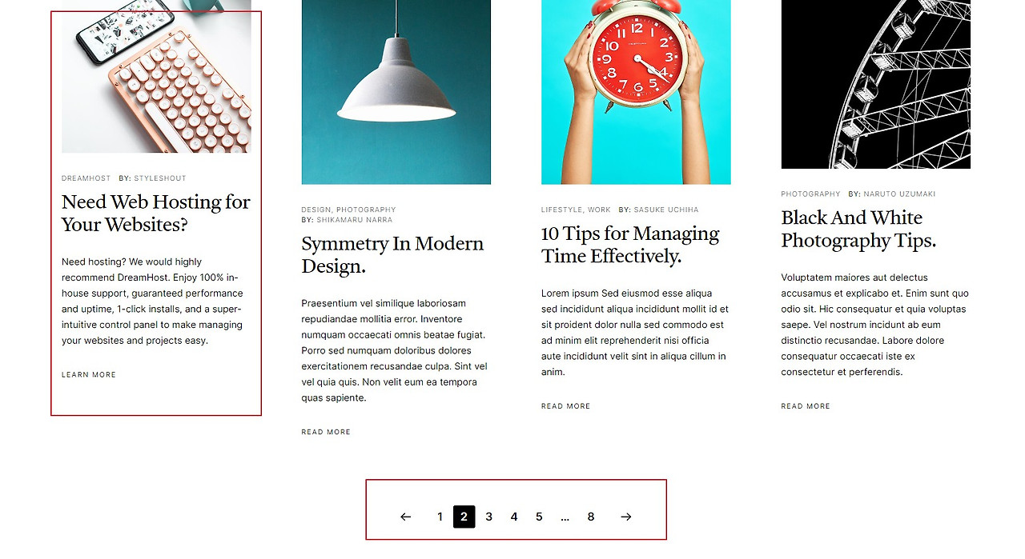The width and height of the screenshot is (1025, 559).
Task: Open the ferris wheel thumbnail image
Action: [876, 84]
